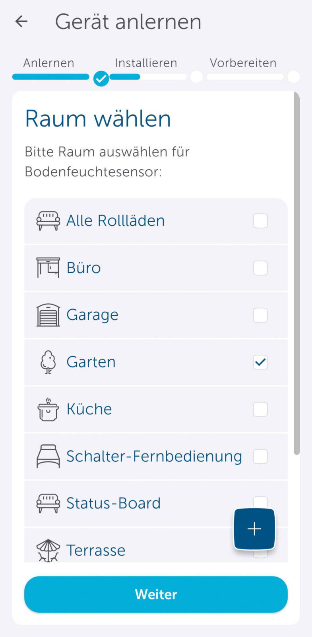
Task: Enable the Küche checkbox
Action: tap(260, 409)
